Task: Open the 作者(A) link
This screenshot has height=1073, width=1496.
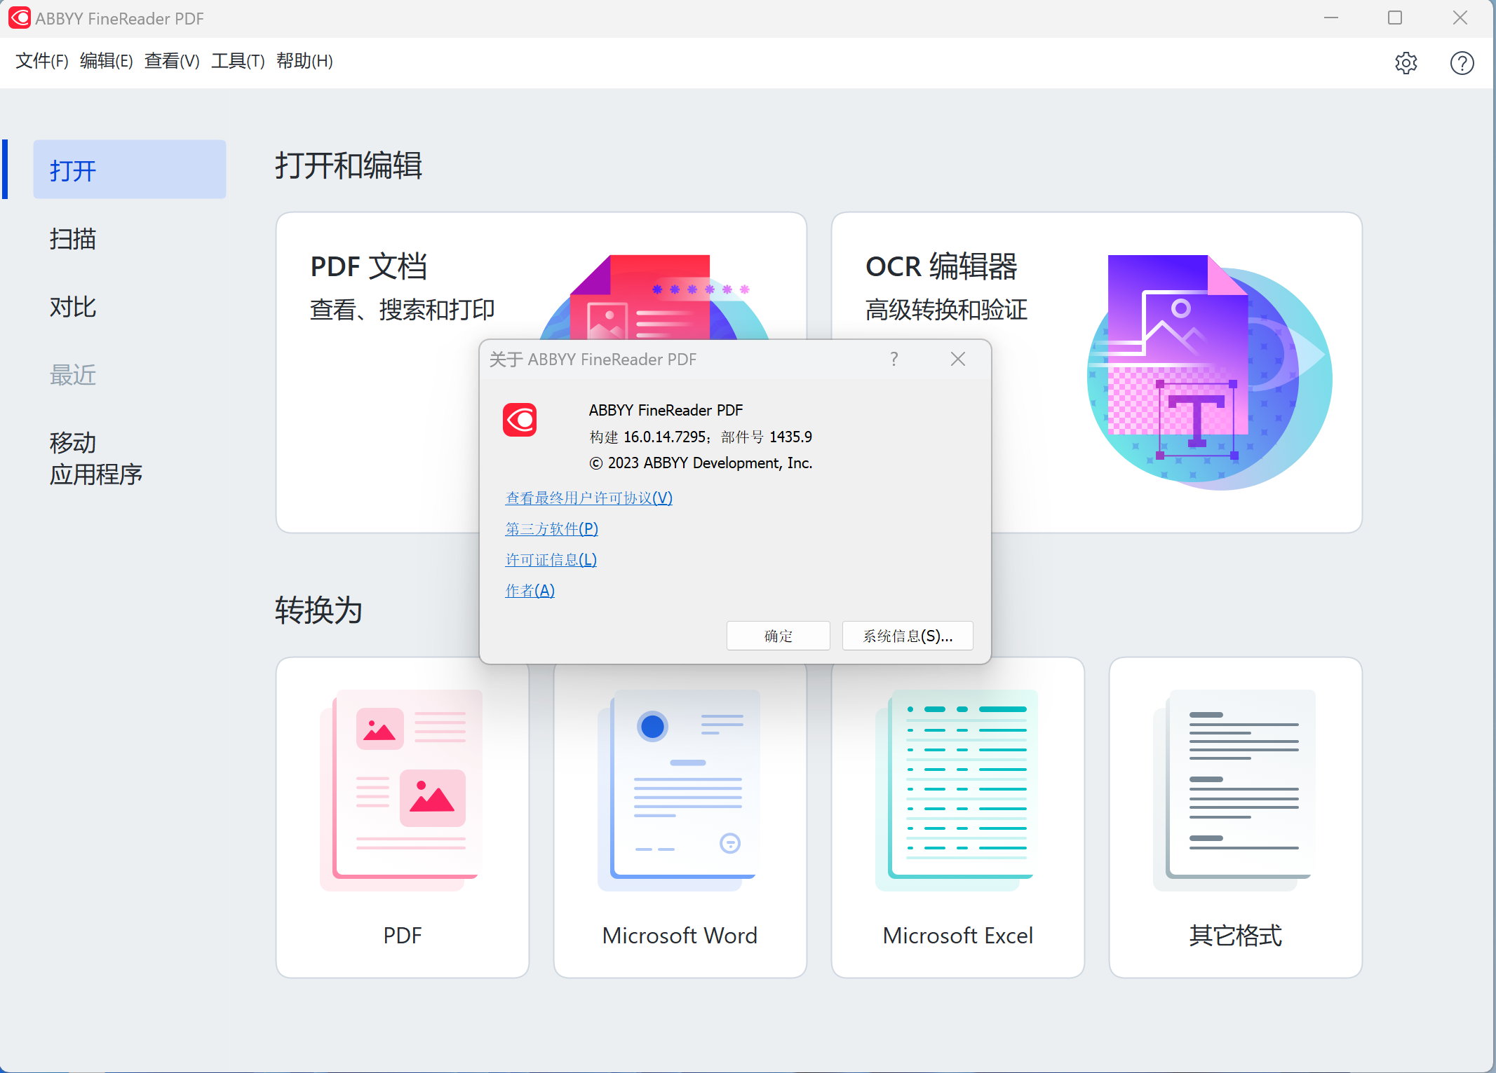Action: tap(530, 591)
